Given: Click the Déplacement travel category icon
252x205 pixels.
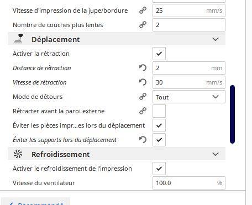Looking at the screenshot, I should (x=18, y=39).
